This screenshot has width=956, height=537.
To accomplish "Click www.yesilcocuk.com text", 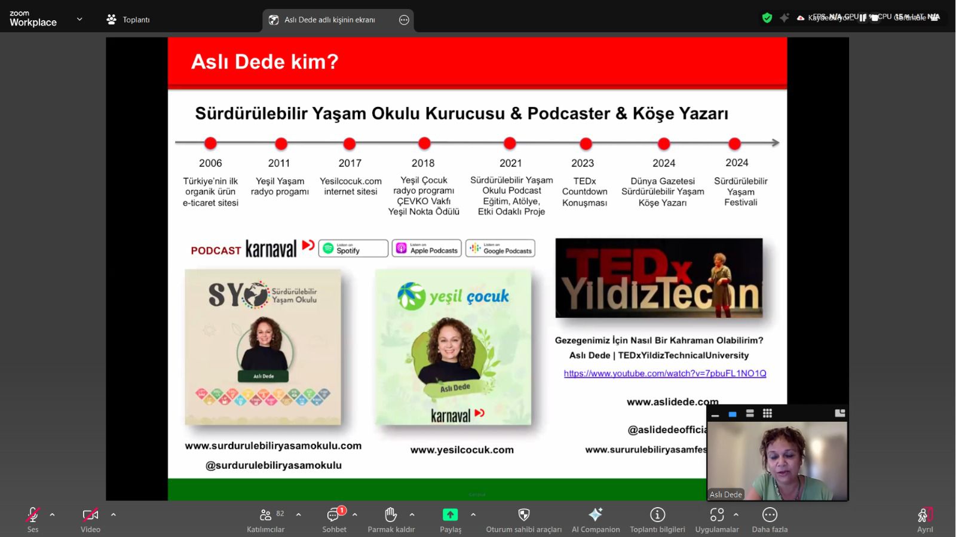I will (x=462, y=450).
